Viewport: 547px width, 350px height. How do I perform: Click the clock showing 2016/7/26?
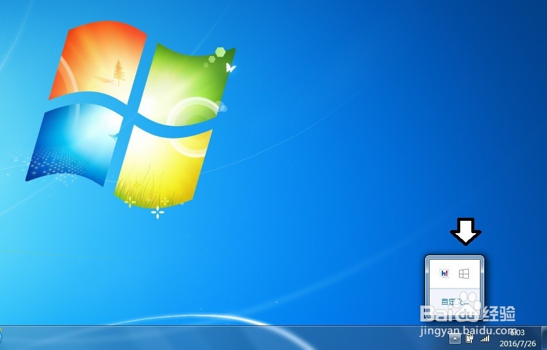(x=517, y=338)
